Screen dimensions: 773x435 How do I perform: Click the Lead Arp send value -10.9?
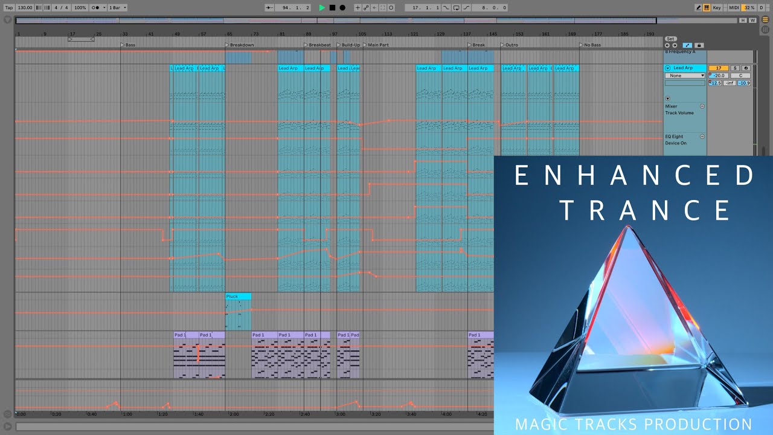(745, 83)
